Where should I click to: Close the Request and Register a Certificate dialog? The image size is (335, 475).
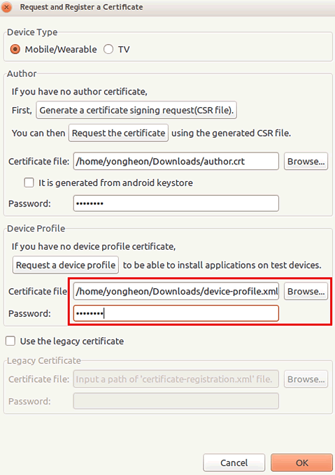[6, 7]
